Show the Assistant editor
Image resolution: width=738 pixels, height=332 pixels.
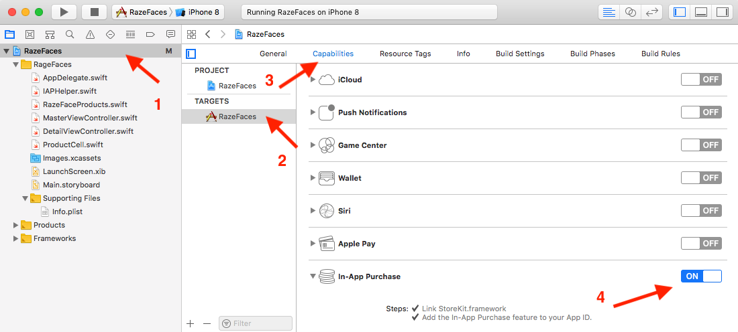(630, 12)
